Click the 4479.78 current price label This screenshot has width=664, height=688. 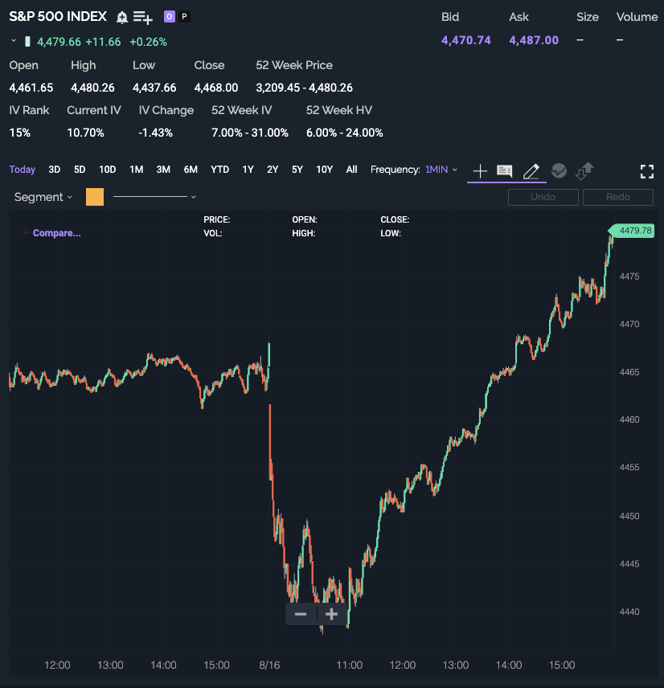point(632,231)
